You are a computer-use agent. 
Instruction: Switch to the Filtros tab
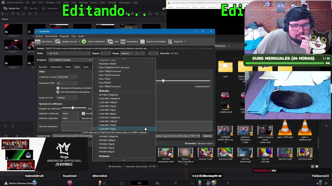(x=68, y=67)
